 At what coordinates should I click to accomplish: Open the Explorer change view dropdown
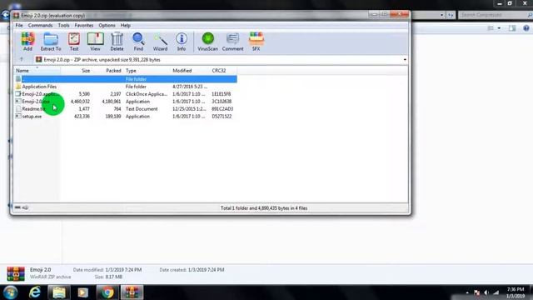click(499, 28)
